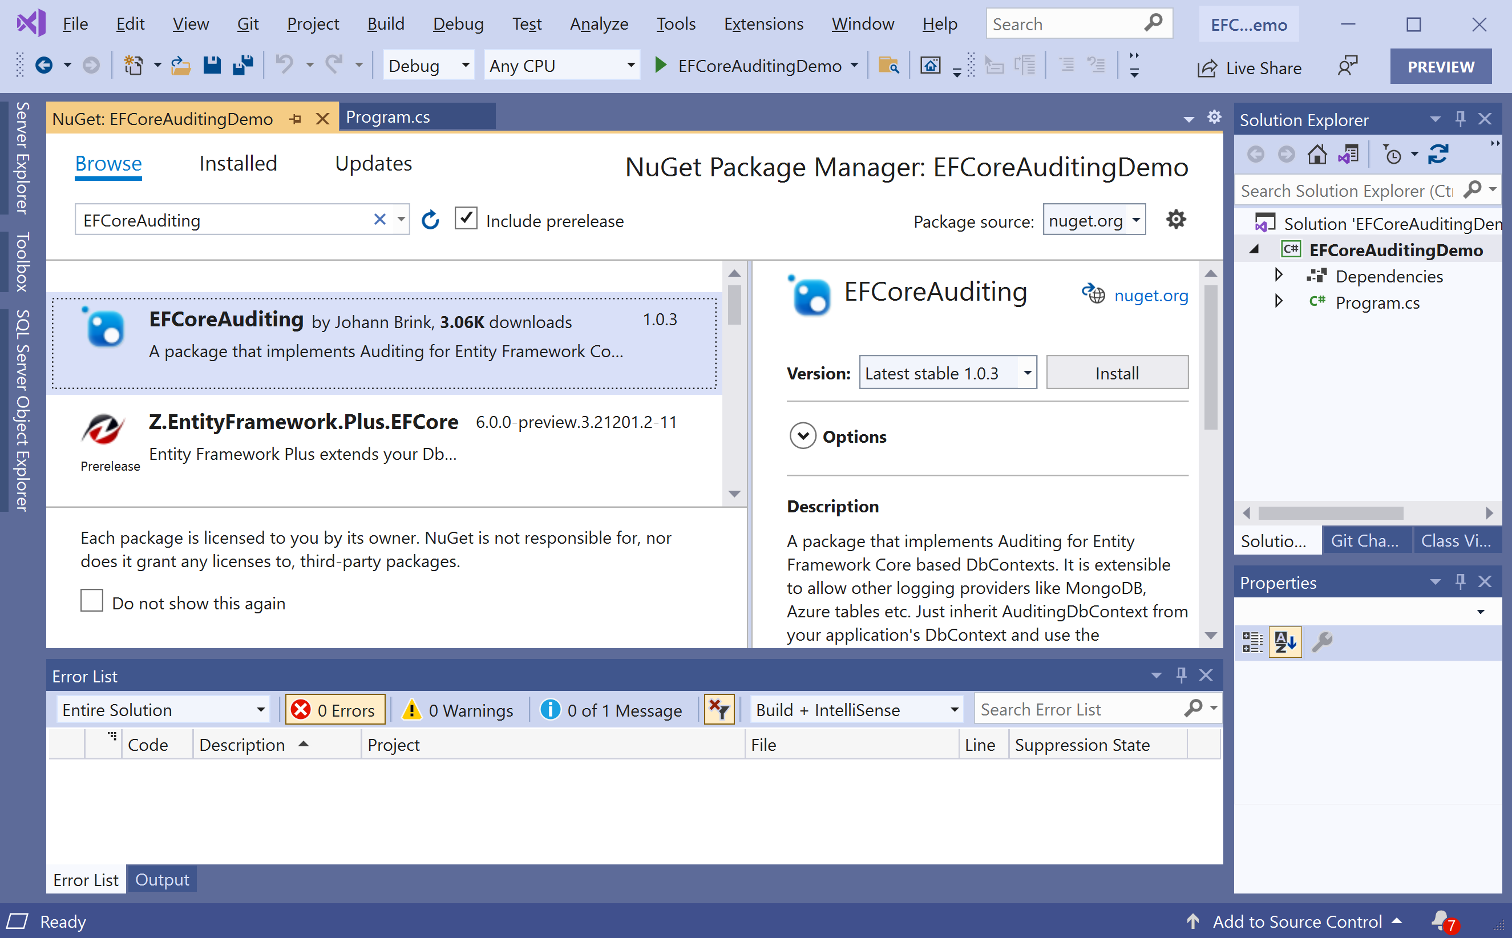Viewport: 1512px width, 938px height.
Task: Click the Home icon in Solution Explorer
Action: 1317,154
